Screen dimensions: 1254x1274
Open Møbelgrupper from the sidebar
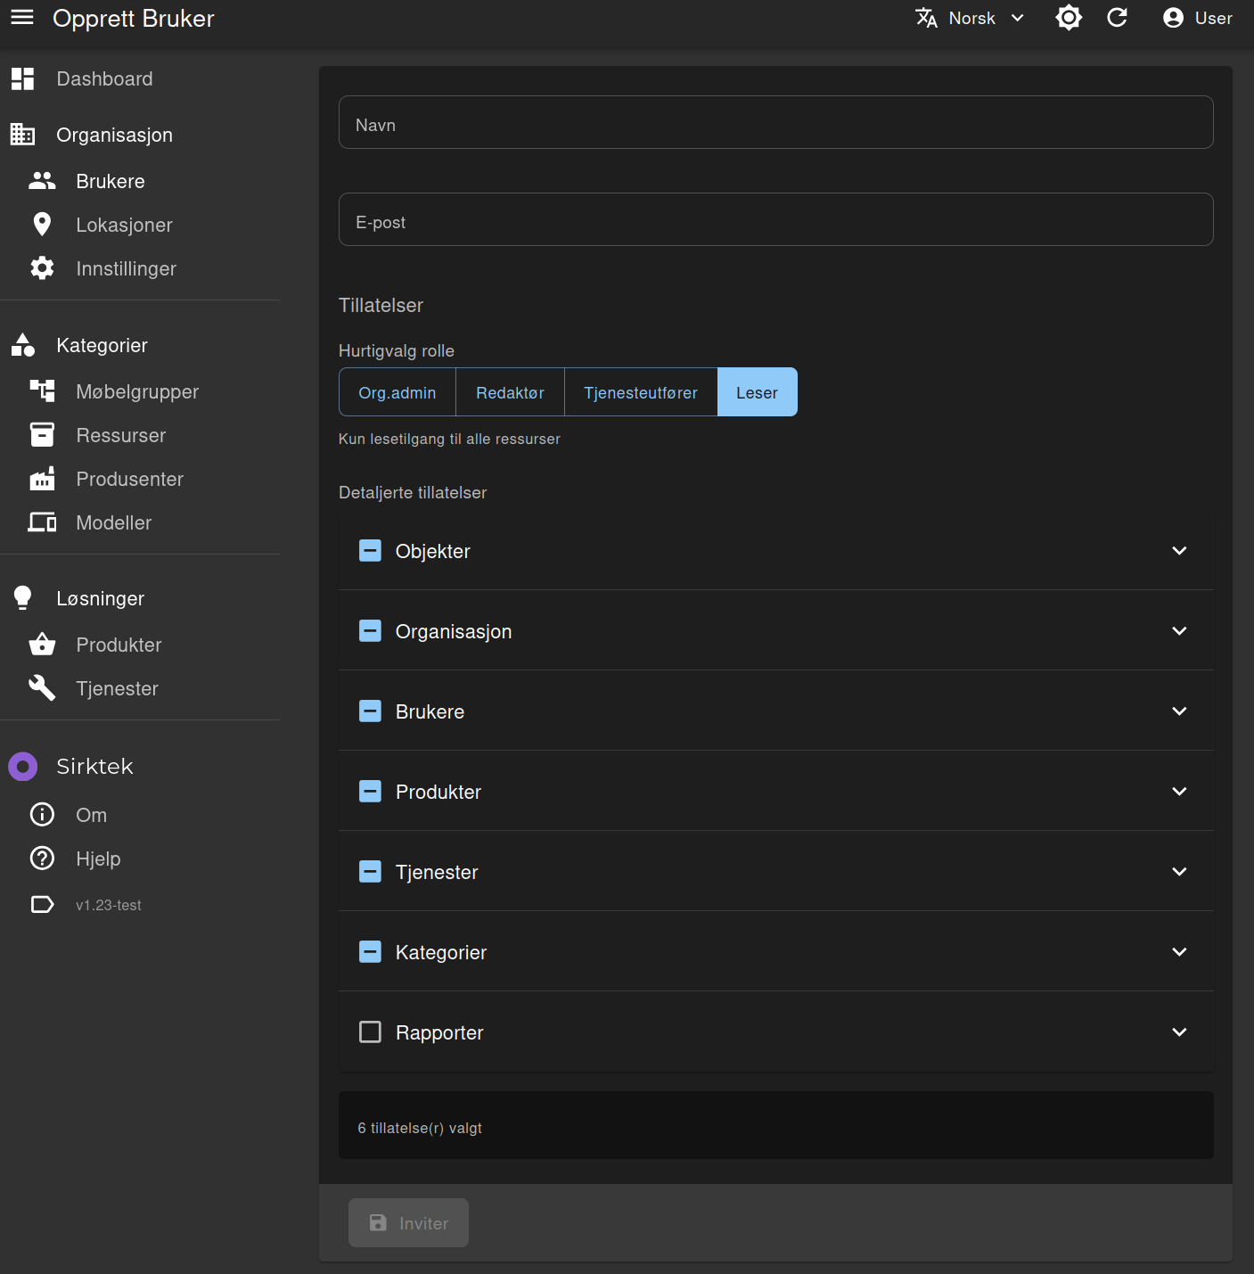(x=136, y=391)
